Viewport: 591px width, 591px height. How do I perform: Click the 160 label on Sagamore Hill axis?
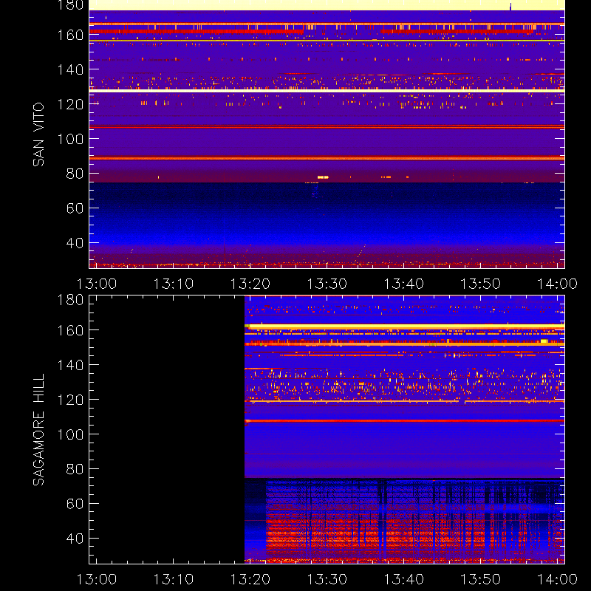coord(70,330)
